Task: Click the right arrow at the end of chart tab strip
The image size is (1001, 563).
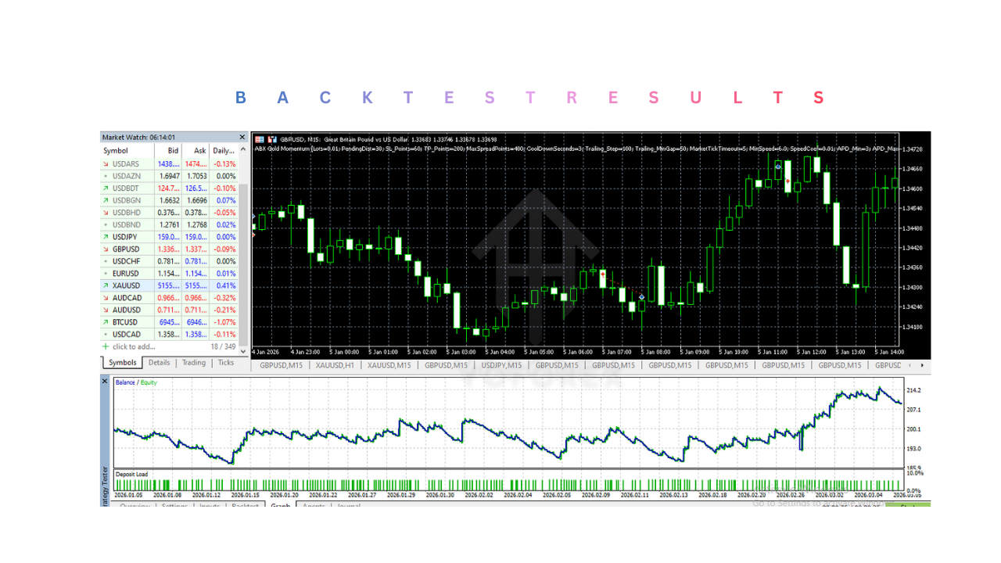Action: point(924,365)
